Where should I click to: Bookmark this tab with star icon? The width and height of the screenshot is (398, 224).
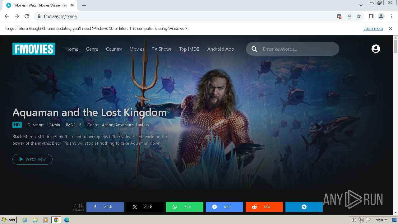click(x=359, y=16)
